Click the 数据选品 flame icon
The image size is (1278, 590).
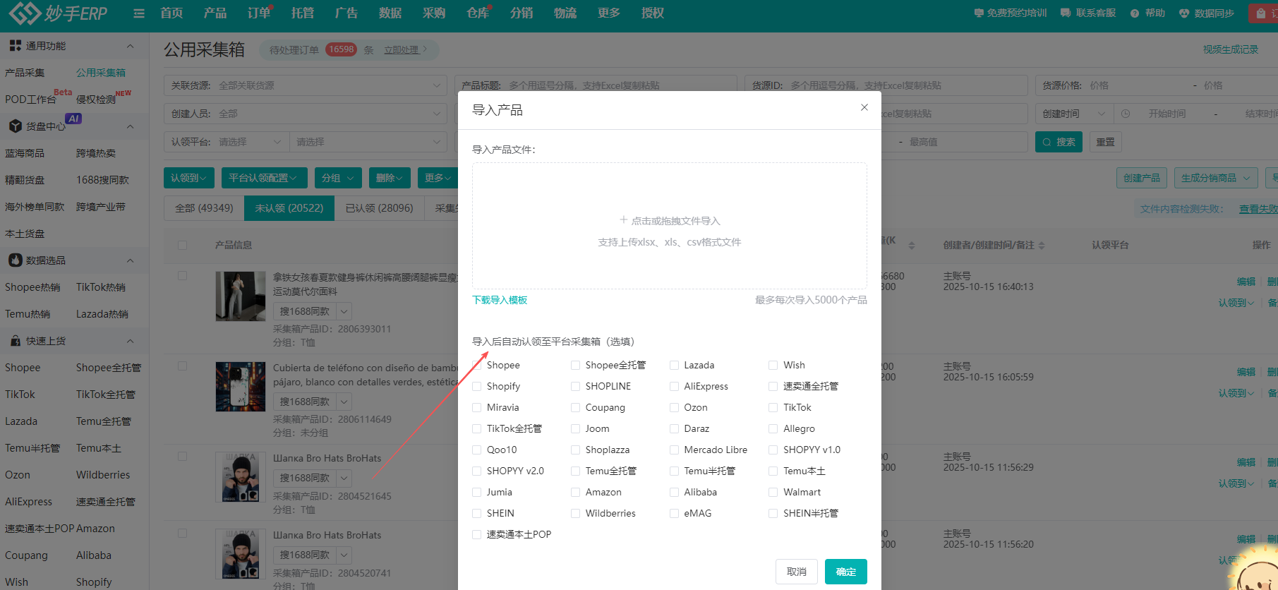[15, 260]
